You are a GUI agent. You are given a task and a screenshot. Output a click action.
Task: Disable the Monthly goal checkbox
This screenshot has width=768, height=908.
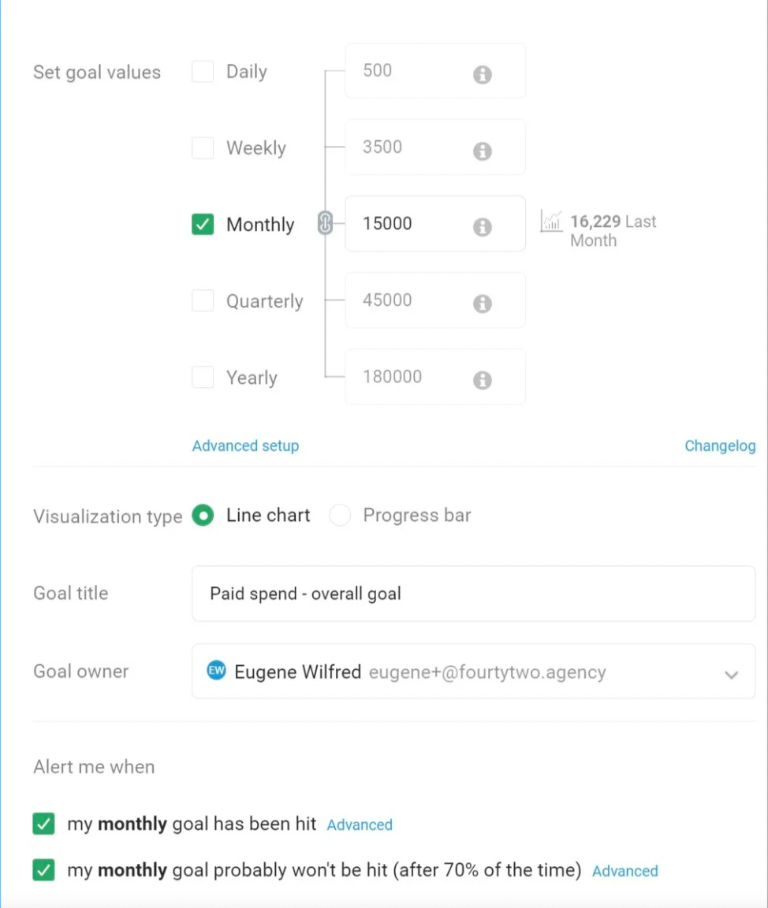pos(203,224)
